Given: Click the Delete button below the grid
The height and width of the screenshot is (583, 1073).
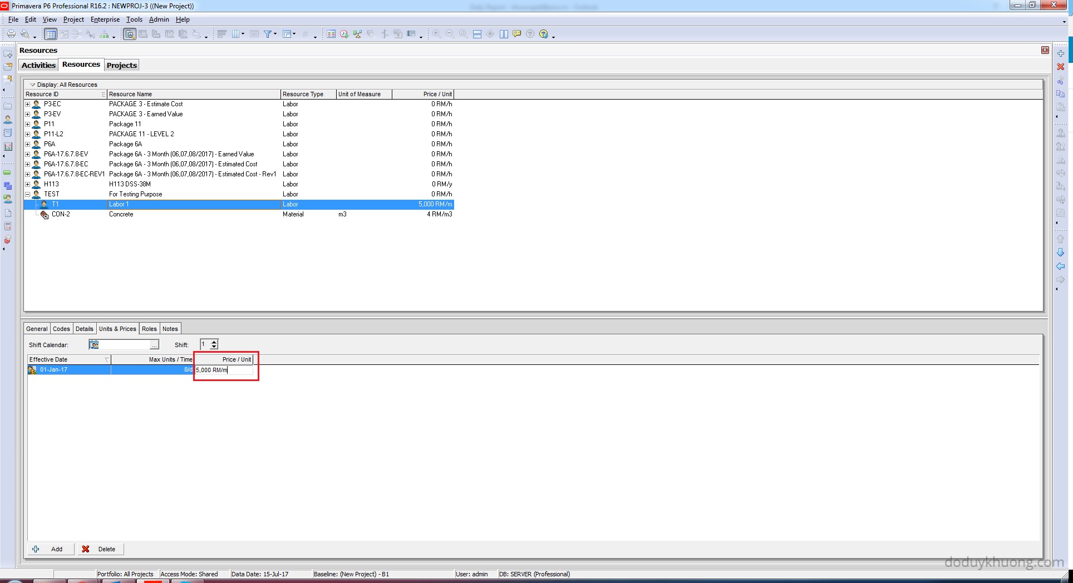Looking at the screenshot, I should click(100, 549).
